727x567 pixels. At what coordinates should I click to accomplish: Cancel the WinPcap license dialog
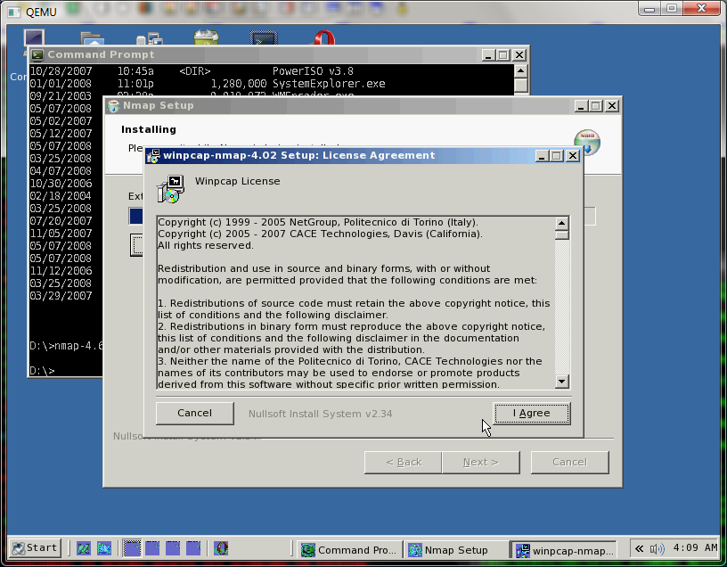point(194,413)
